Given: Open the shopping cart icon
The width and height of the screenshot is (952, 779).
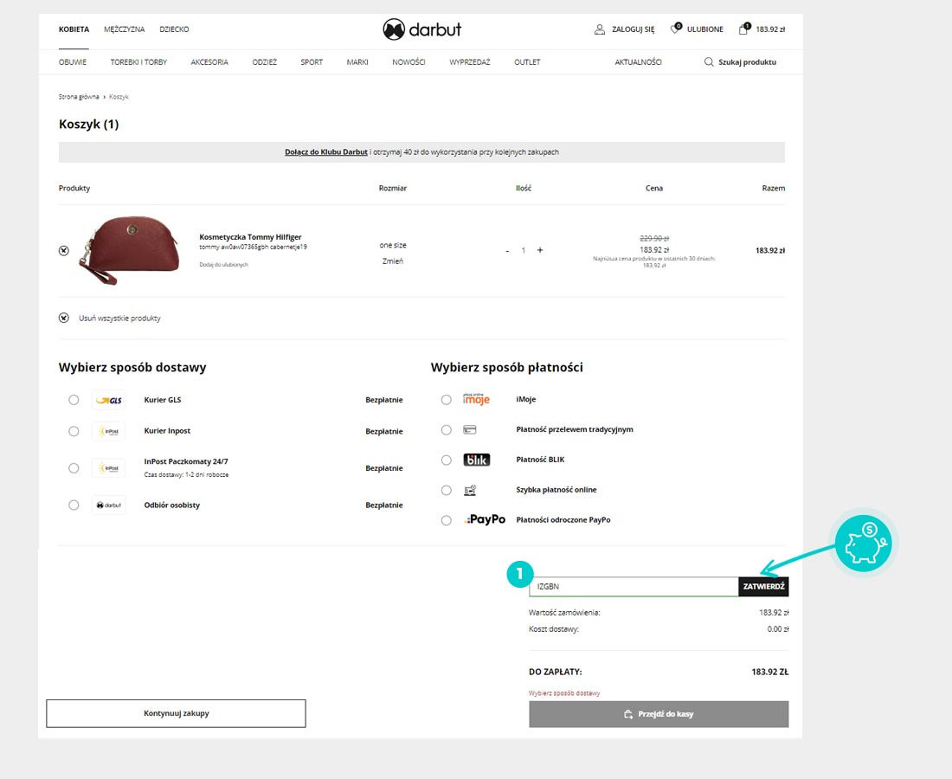Looking at the screenshot, I should click(x=743, y=29).
